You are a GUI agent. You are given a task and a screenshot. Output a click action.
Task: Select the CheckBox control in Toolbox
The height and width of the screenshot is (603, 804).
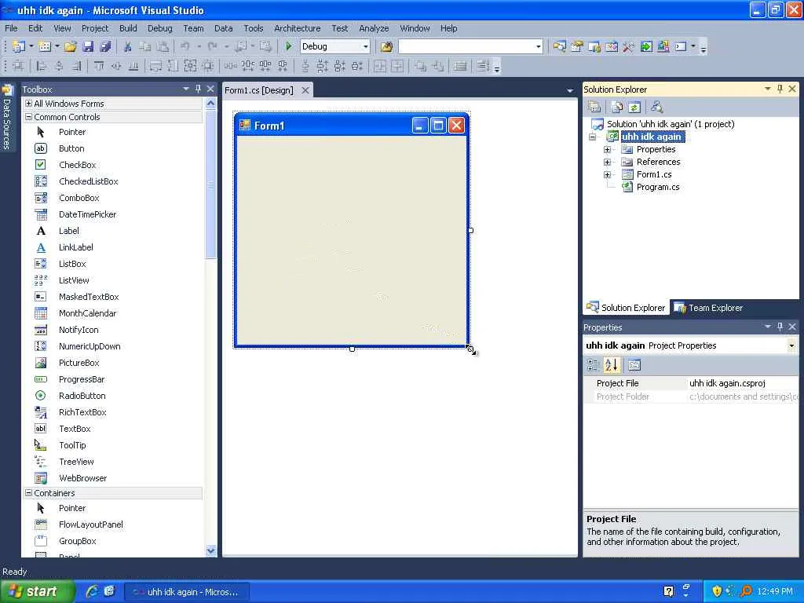(78, 165)
